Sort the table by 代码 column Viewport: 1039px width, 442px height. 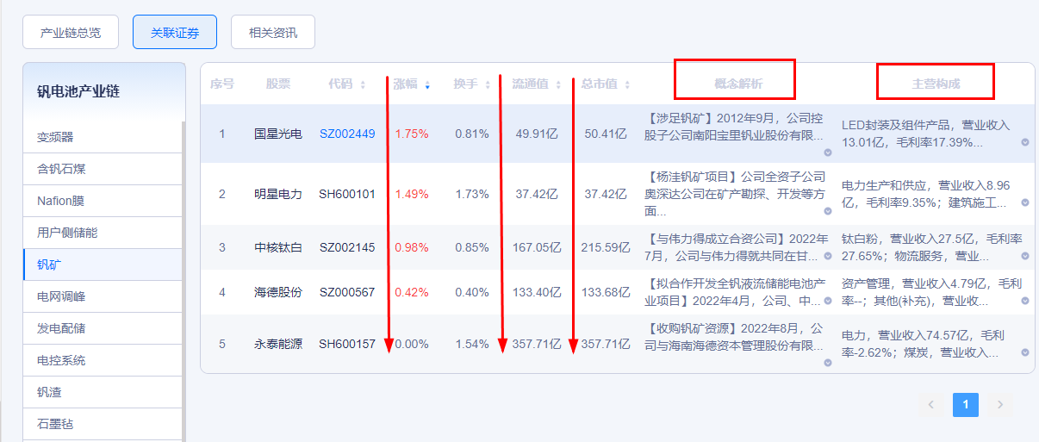[363, 84]
